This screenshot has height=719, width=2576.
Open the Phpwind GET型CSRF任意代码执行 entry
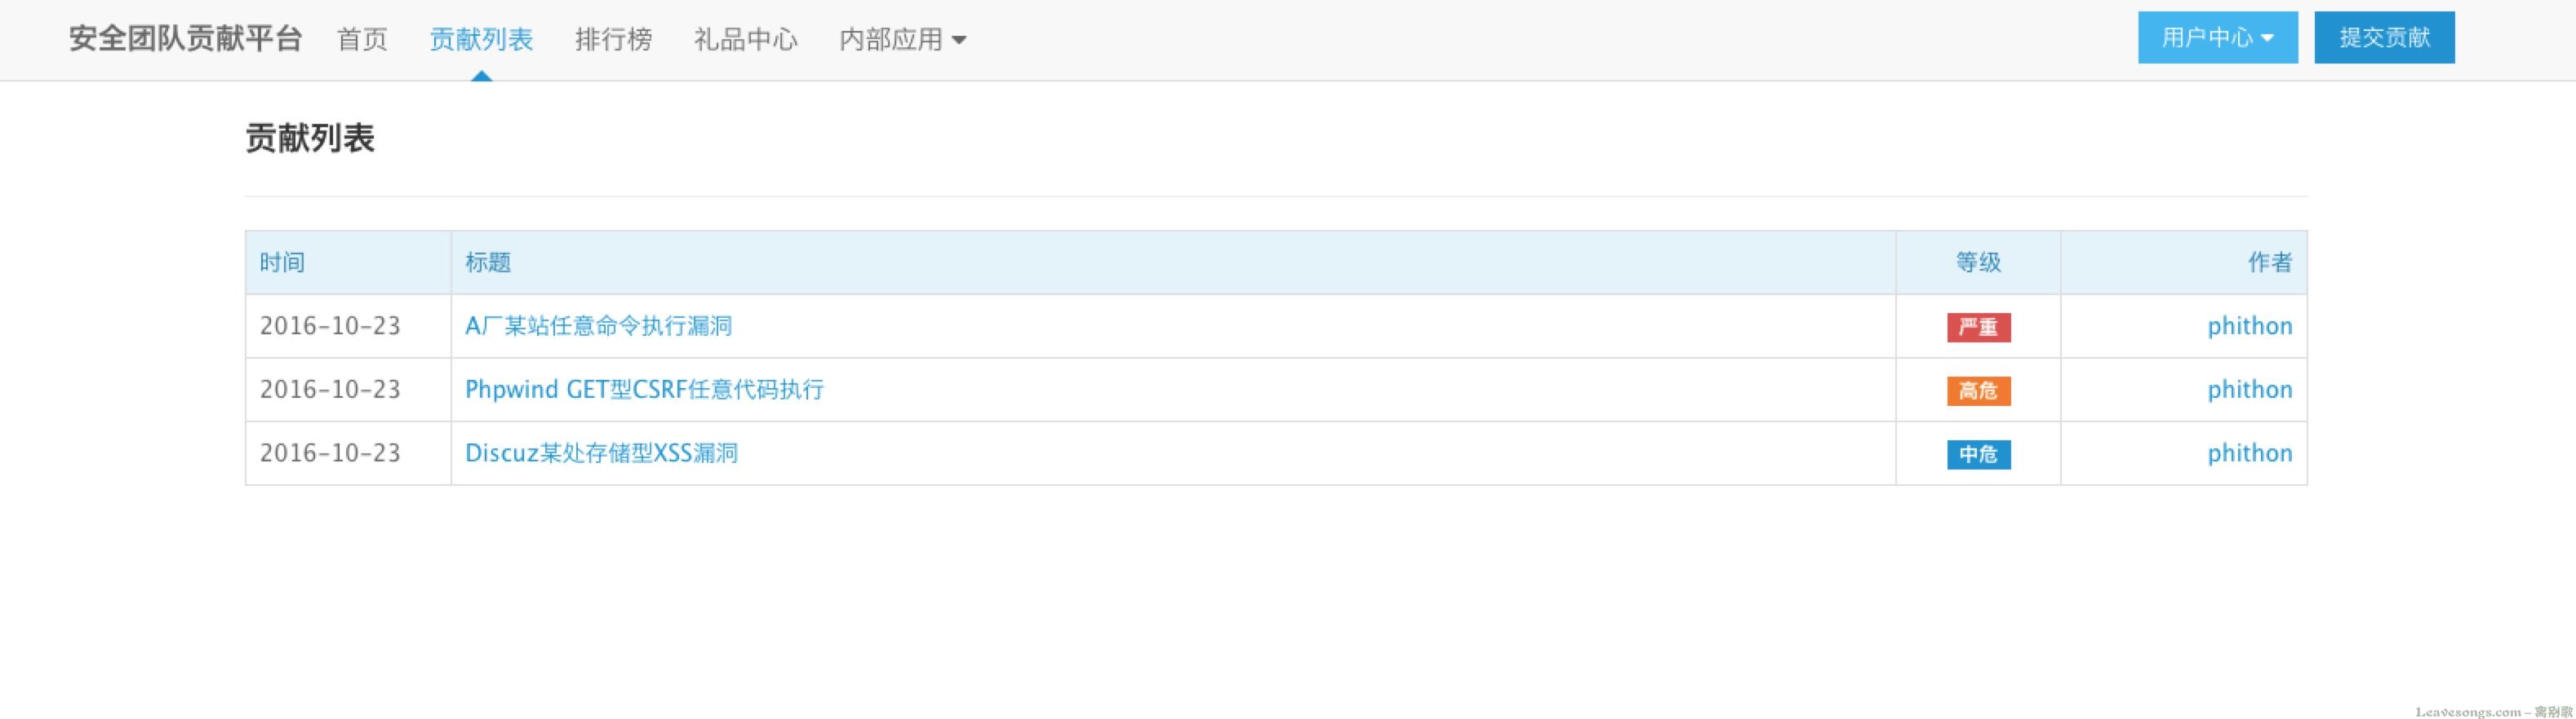[x=644, y=390]
